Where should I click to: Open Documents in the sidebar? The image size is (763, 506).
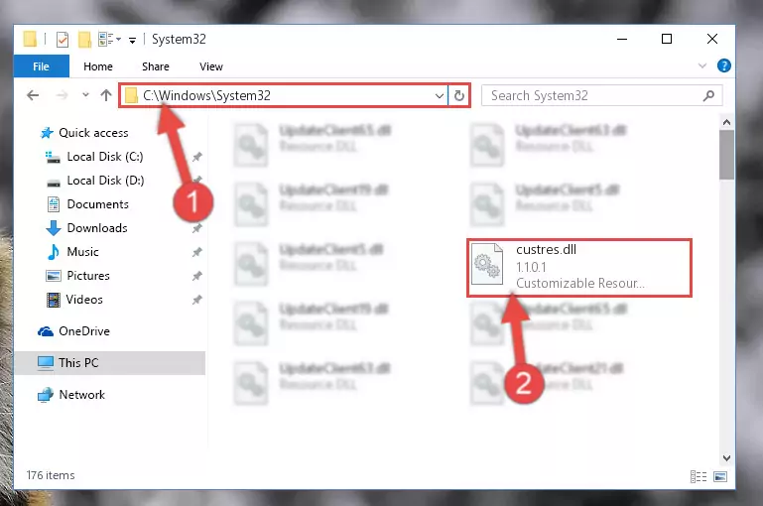click(x=97, y=204)
